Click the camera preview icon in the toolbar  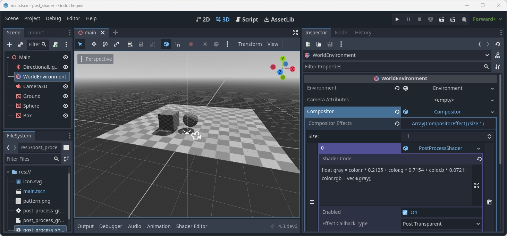191,44
